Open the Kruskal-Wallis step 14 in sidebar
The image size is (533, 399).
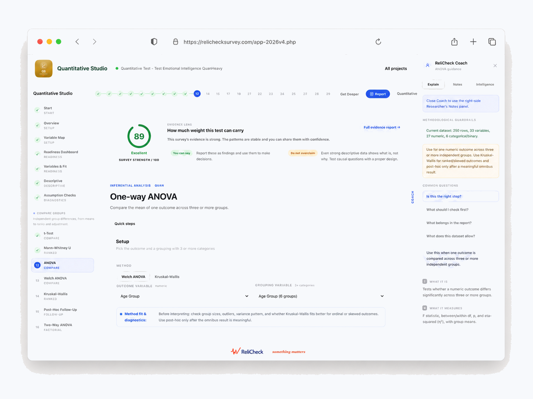tap(63, 296)
